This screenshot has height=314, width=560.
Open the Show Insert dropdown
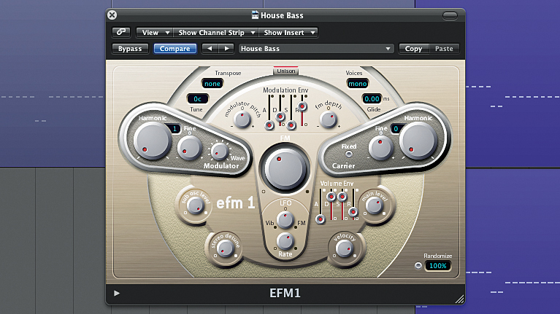[x=288, y=33]
